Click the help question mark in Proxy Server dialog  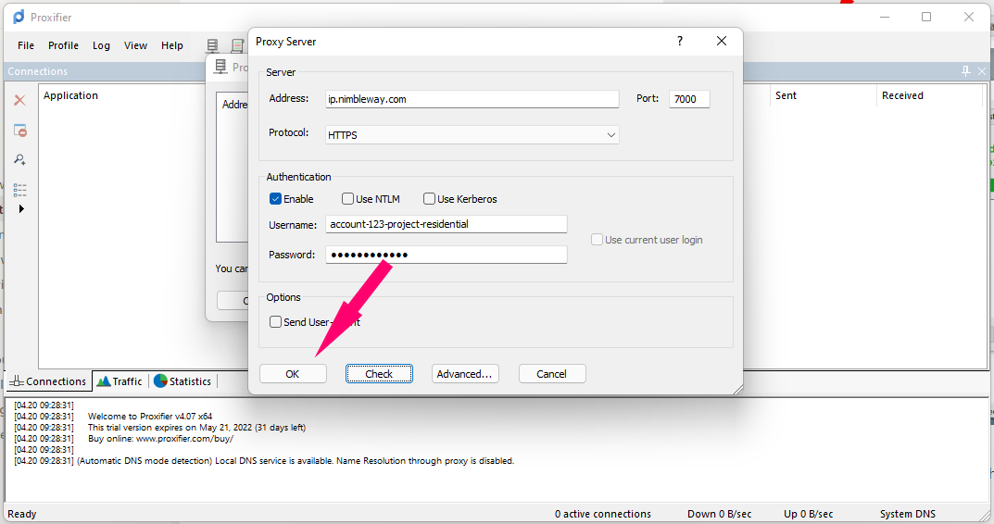(680, 41)
